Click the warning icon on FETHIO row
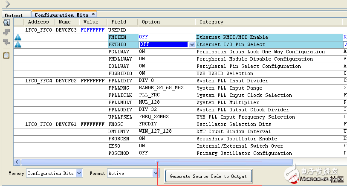Image resolution: width=347 pixels, height=186 pixels. tap(18, 45)
